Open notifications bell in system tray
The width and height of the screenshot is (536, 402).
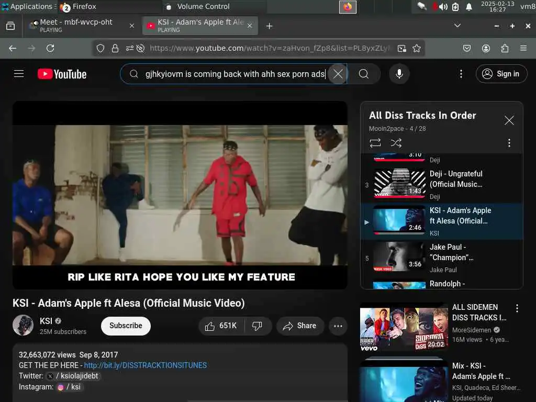[469, 6]
